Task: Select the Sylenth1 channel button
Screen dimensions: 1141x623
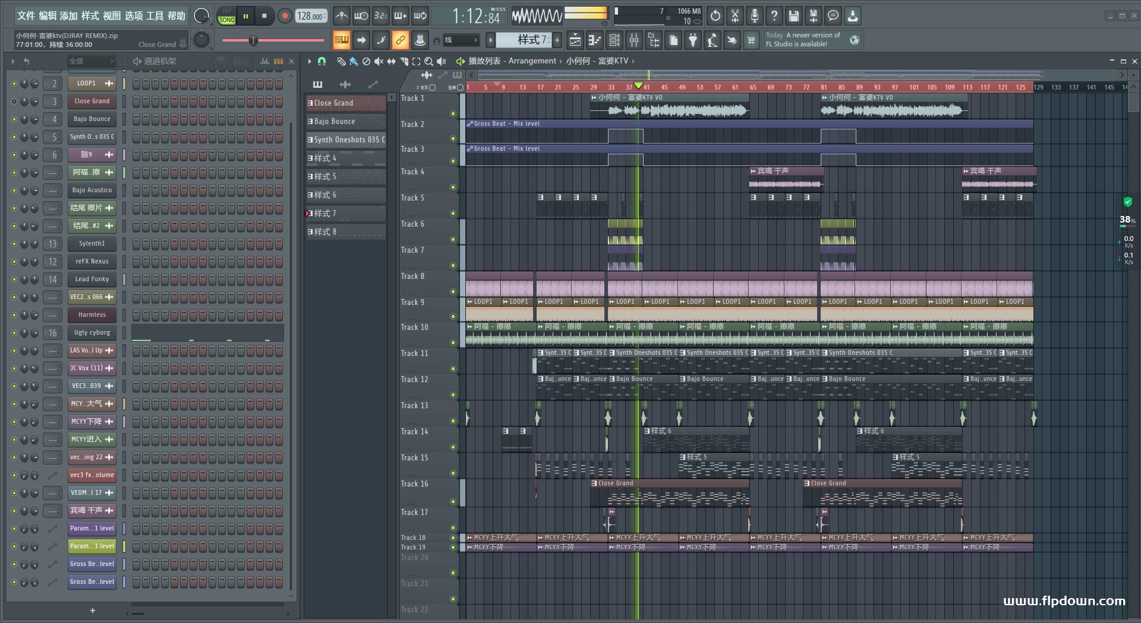Action: 92,244
